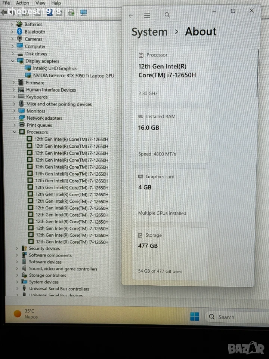
Task: Expand the Network adapters category
Action: [15, 118]
